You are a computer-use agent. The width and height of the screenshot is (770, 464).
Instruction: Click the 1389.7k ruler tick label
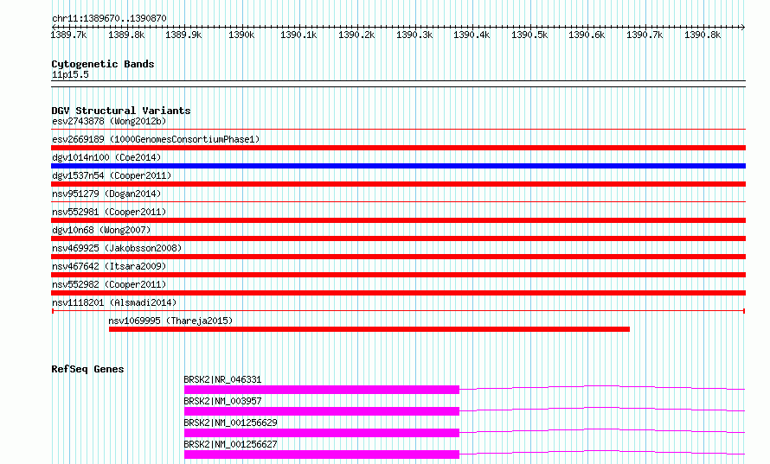click(x=68, y=35)
